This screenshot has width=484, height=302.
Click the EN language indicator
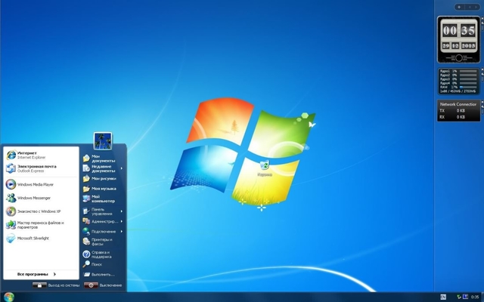443,297
